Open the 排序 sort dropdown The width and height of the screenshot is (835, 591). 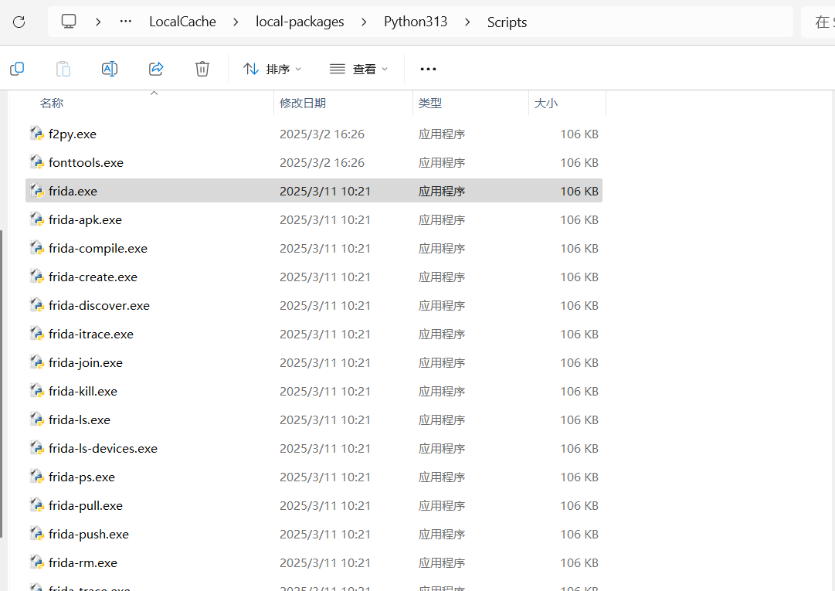click(272, 69)
